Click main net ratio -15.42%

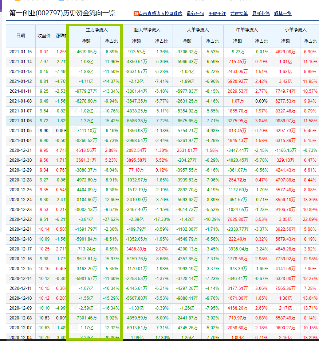pos(111,121)
